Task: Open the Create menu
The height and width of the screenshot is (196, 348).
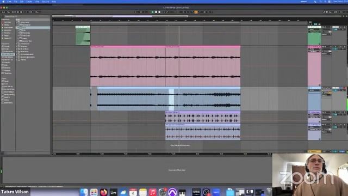Action: click(x=29, y=2)
